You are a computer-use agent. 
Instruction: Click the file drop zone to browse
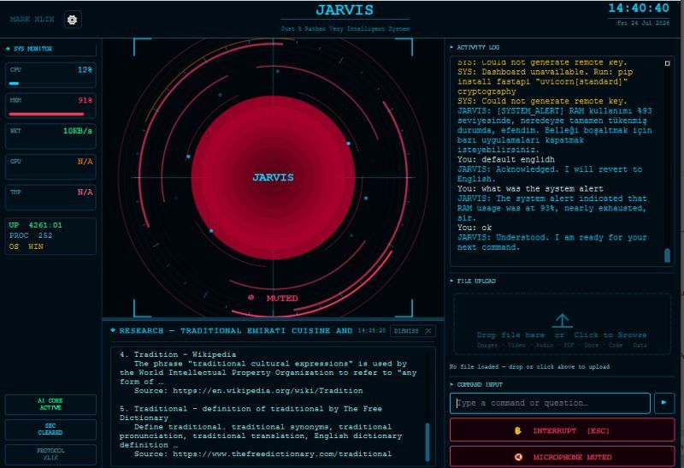click(562, 324)
